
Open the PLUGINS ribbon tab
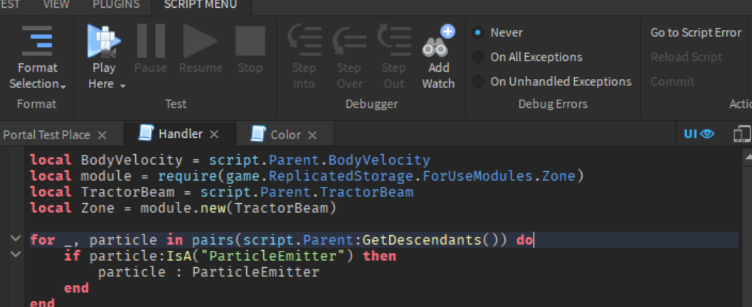(x=116, y=5)
